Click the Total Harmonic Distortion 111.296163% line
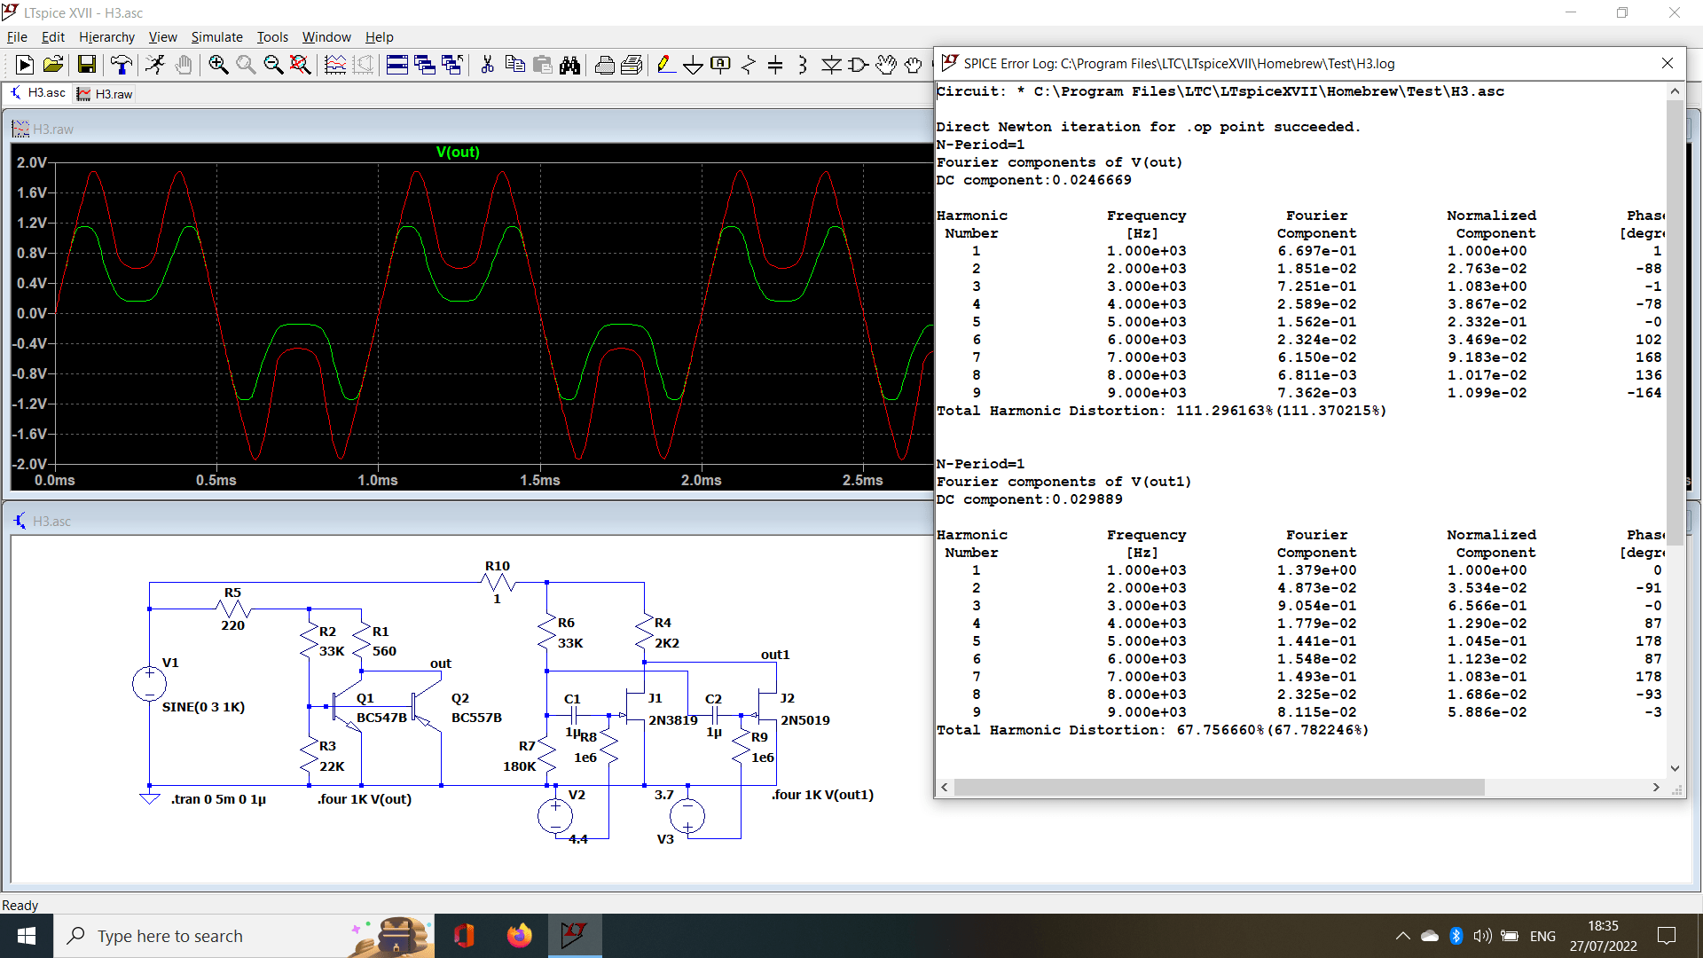The width and height of the screenshot is (1703, 958). pos(1161,410)
